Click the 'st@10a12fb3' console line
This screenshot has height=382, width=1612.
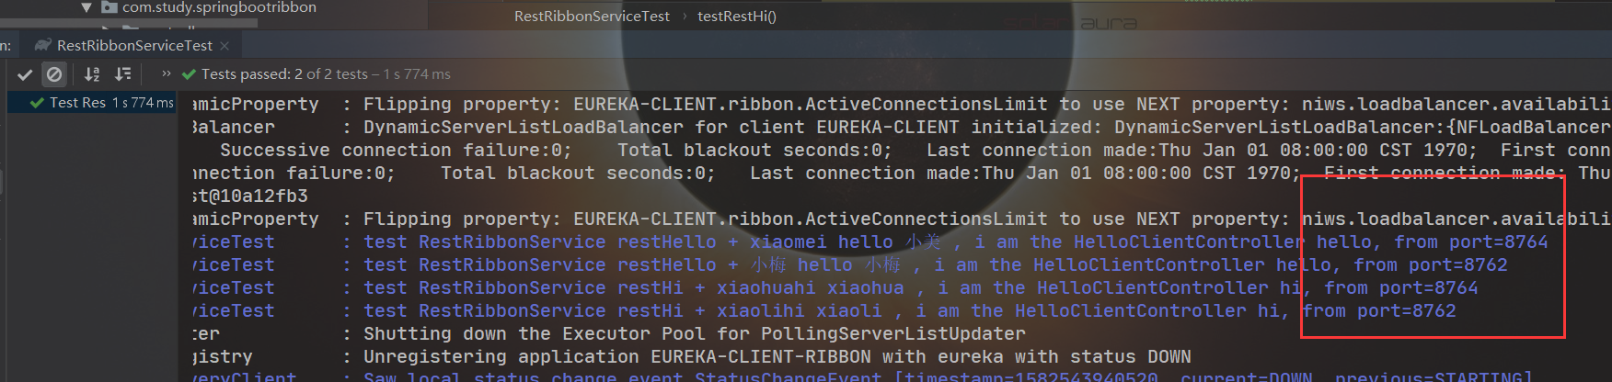[x=250, y=196]
